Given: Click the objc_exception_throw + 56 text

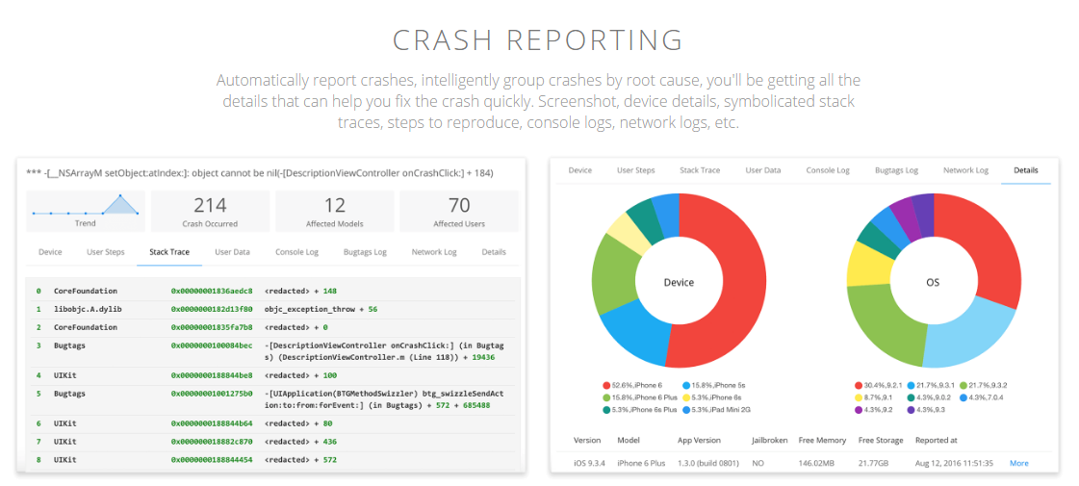Looking at the screenshot, I should click(x=321, y=309).
